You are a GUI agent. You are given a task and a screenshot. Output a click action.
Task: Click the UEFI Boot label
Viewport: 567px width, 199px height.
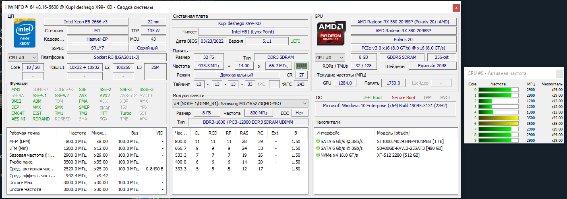[x=372, y=97]
